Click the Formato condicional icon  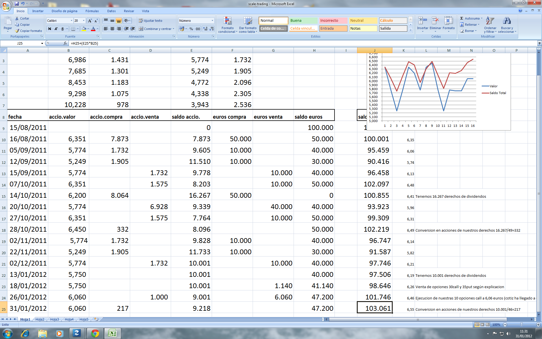click(x=228, y=21)
